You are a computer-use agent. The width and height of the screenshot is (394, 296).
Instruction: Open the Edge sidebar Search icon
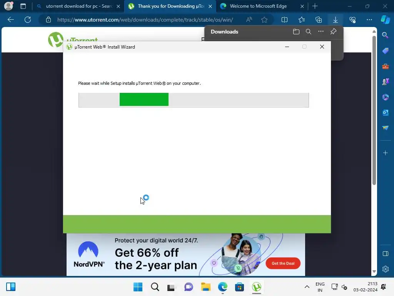[x=385, y=35]
